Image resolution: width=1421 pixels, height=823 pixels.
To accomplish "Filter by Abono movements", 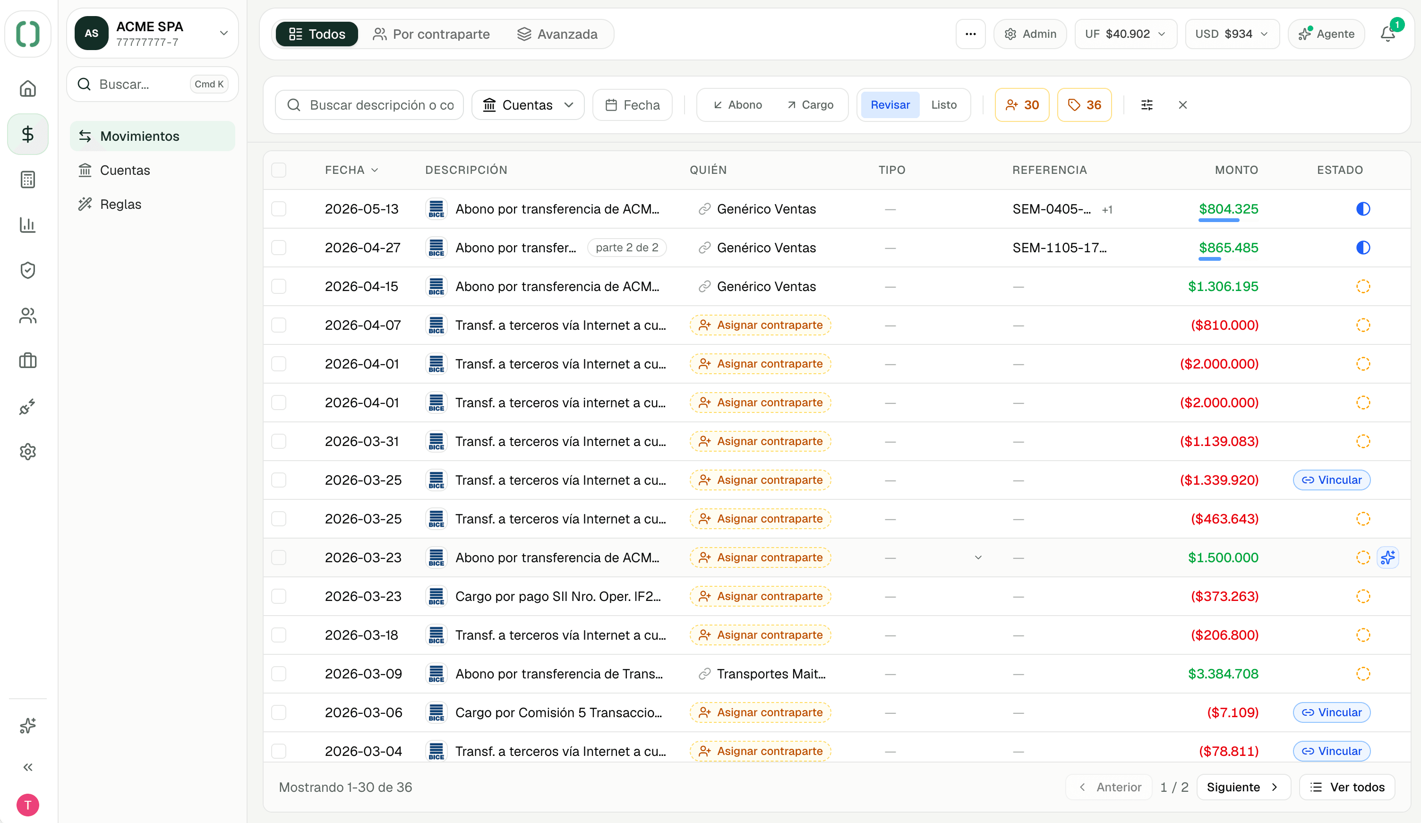I will click(x=737, y=105).
